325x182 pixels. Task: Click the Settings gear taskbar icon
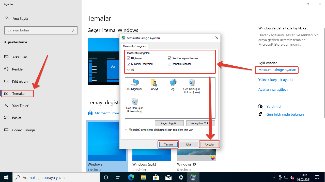[x=181, y=177]
